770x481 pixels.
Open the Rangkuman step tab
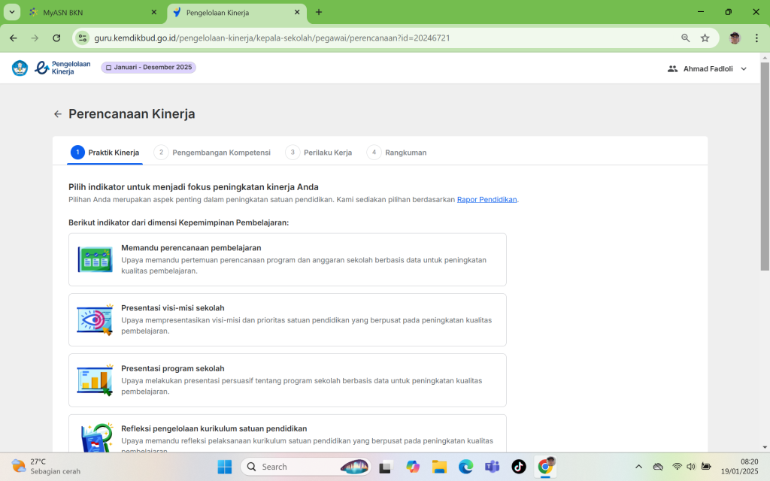tap(397, 153)
